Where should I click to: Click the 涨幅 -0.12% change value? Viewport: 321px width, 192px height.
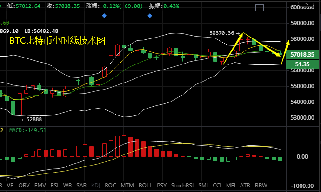[114, 6]
